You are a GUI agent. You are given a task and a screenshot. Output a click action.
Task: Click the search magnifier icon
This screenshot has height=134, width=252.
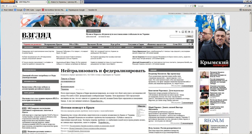click(x=245, y=6)
